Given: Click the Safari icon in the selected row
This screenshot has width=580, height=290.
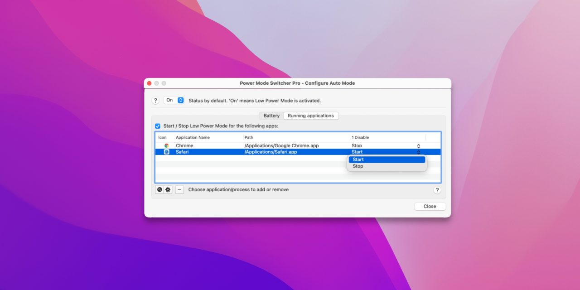Looking at the screenshot, I should click(166, 152).
